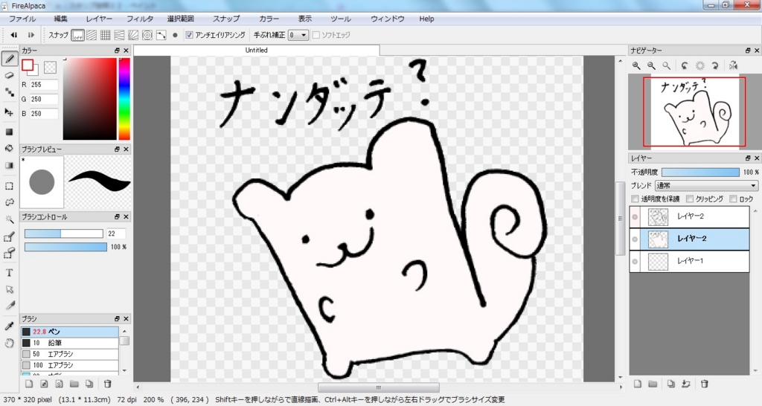Toggle the アンチエイリアシング checkbox
This screenshot has width=762, height=406.
coord(190,35)
